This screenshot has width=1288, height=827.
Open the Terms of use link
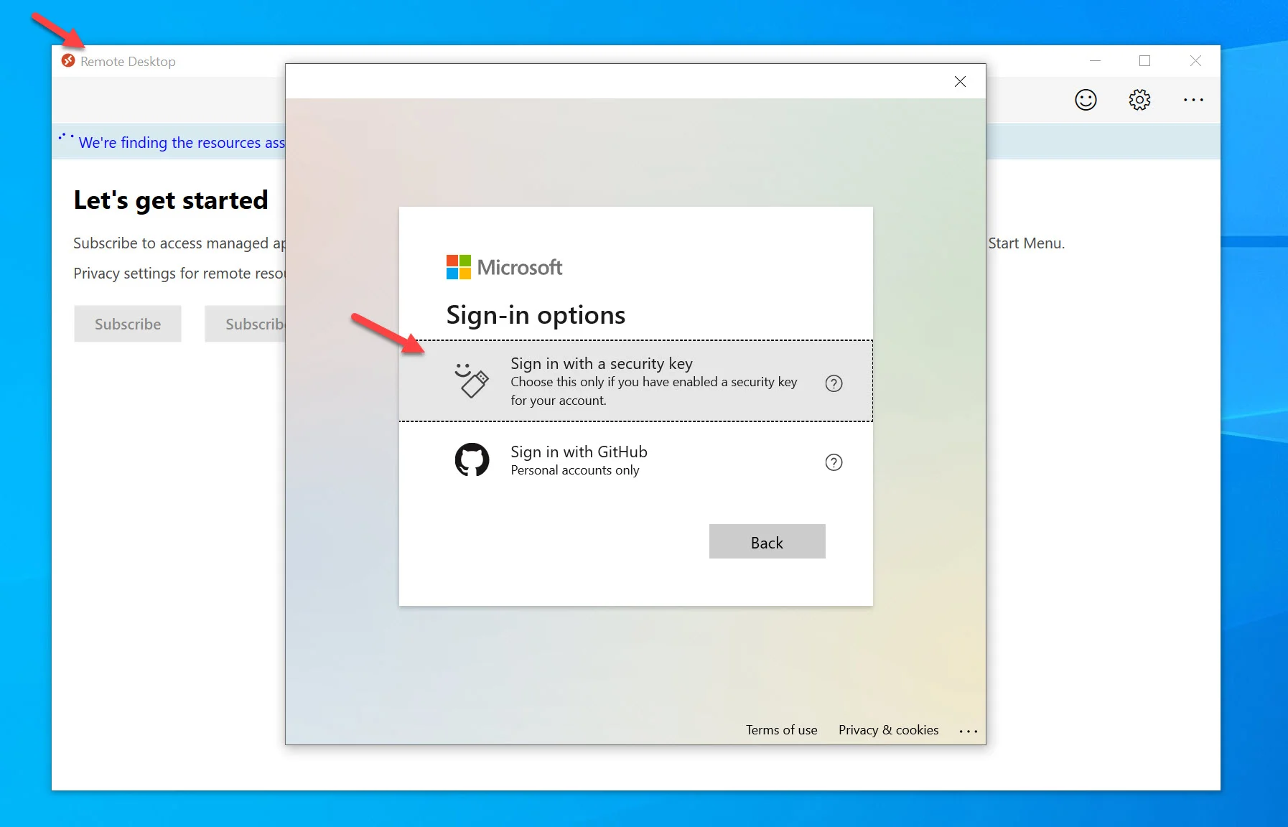click(781, 730)
